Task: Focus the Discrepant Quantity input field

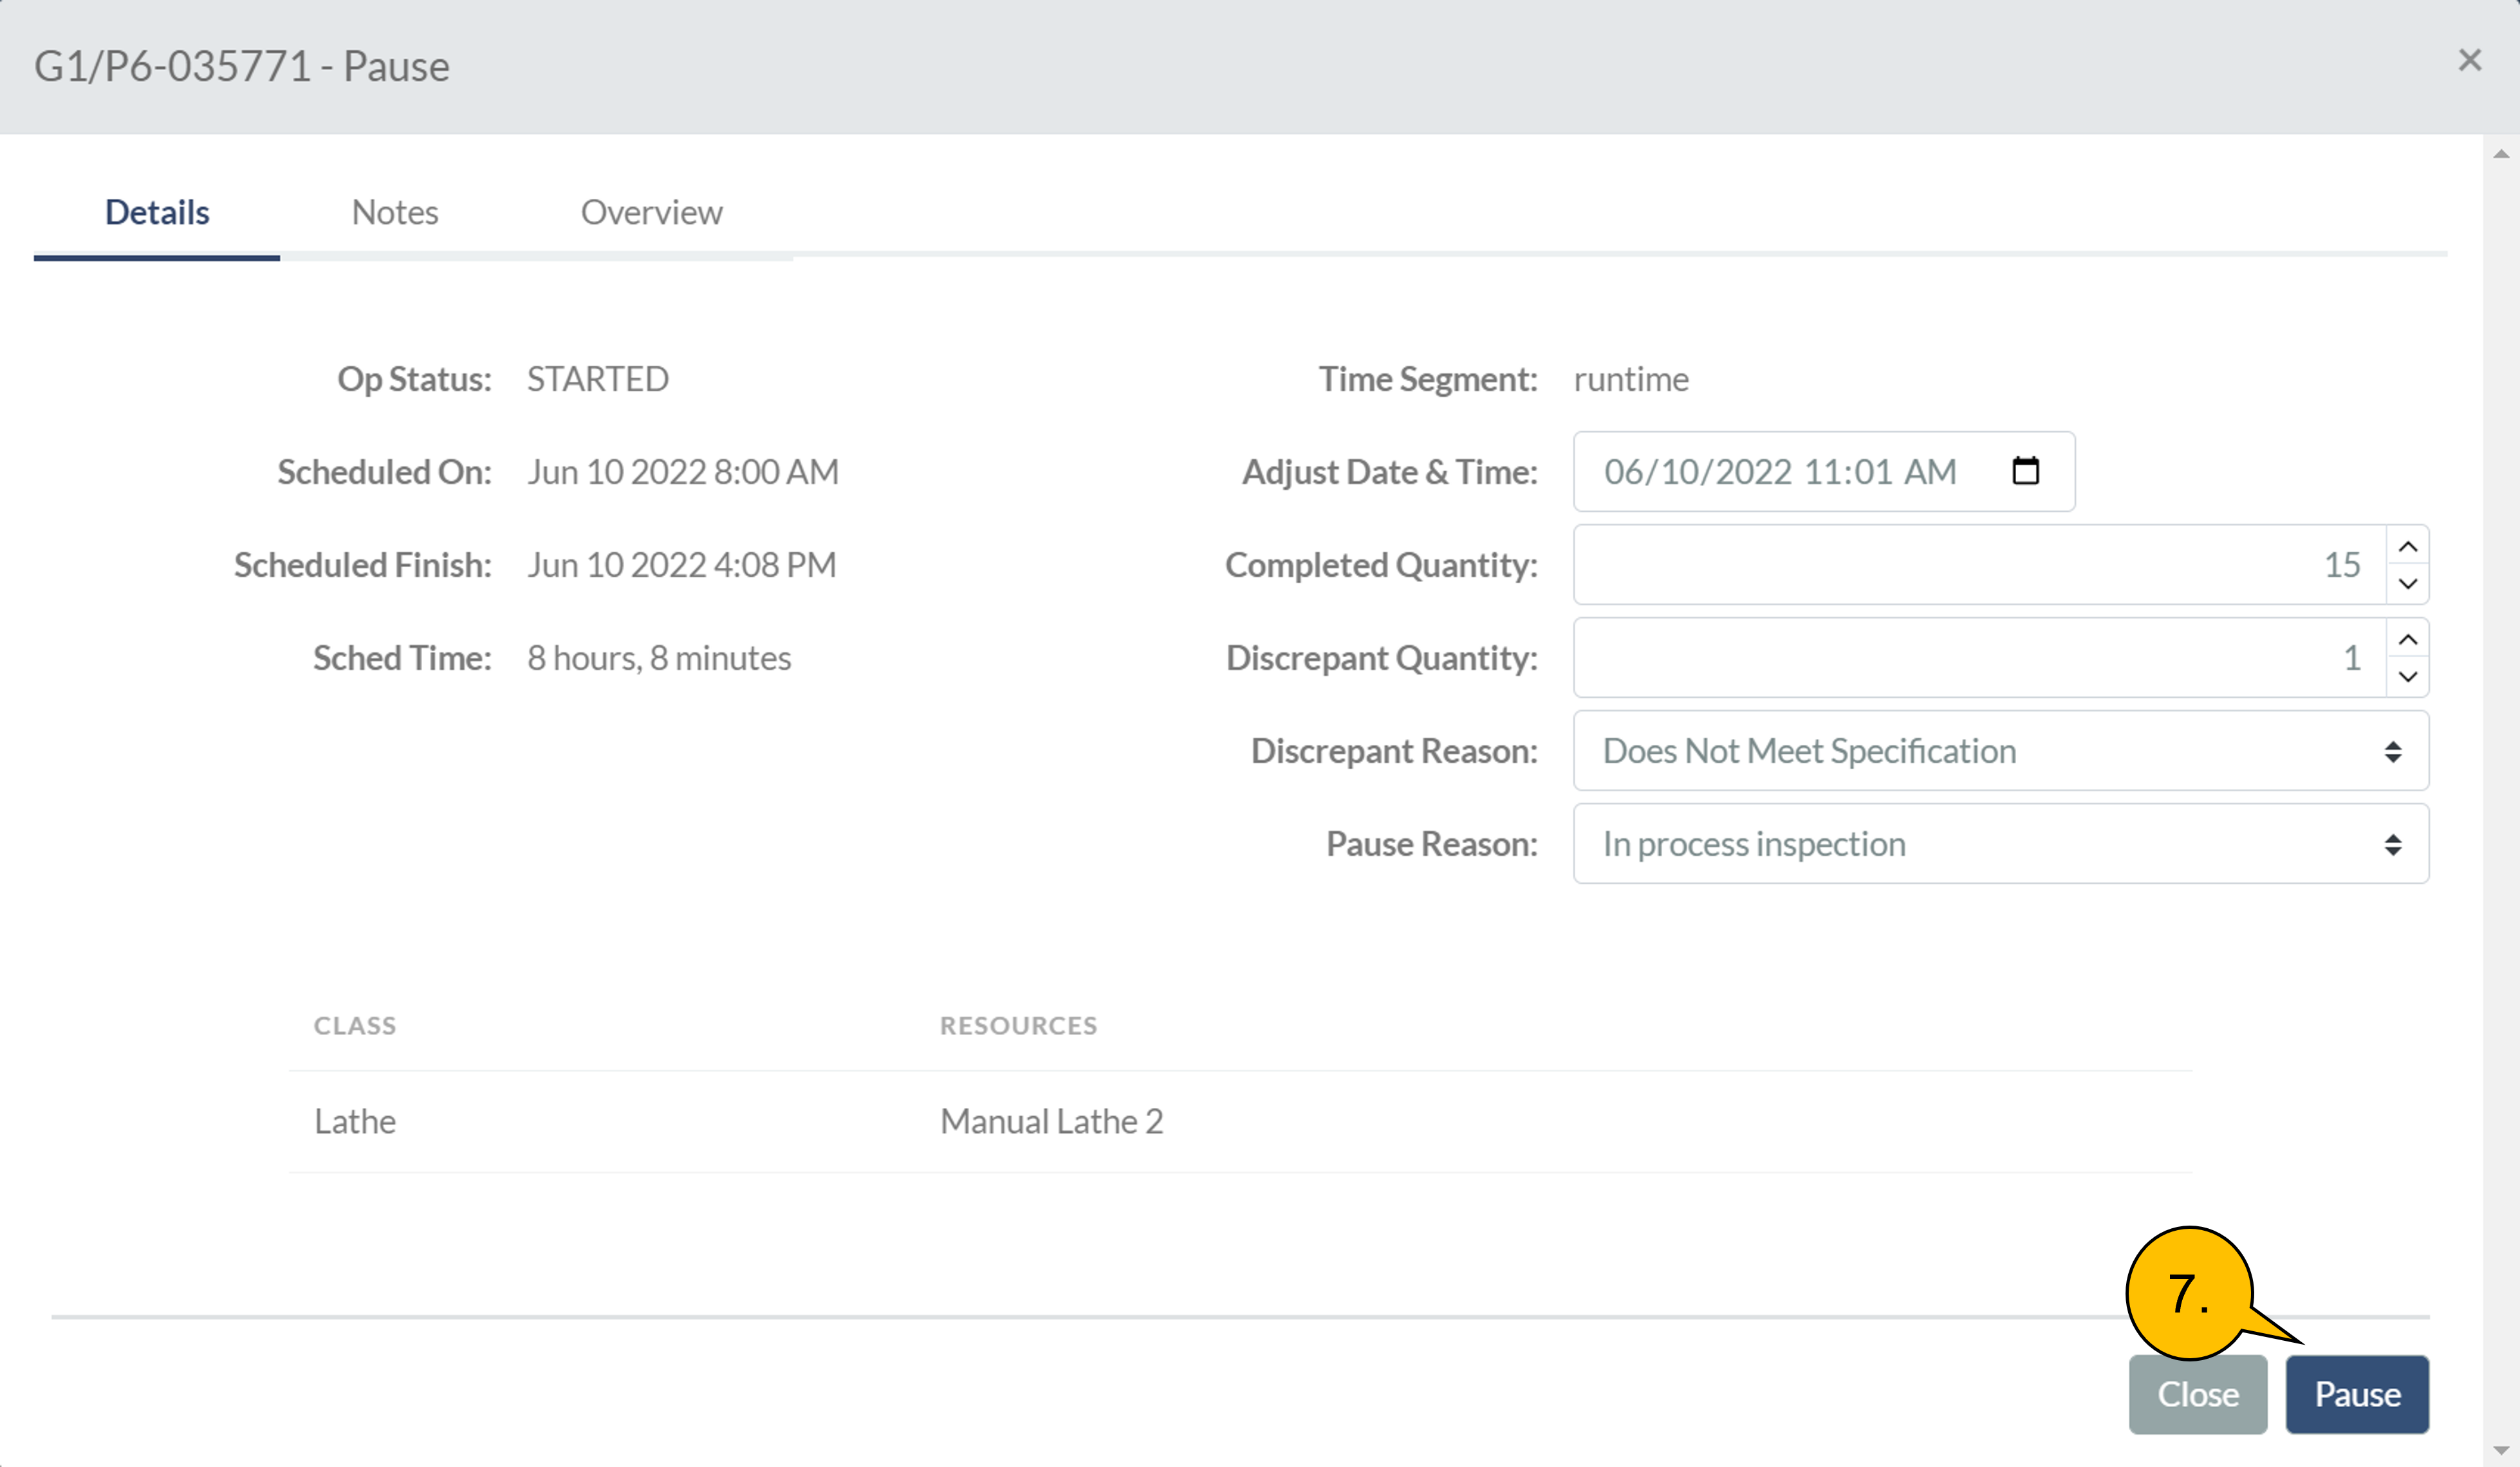Action: click(1978, 658)
